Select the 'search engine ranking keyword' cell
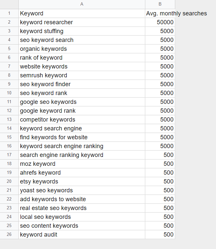Image resolution: width=216 pixels, height=249 pixels. (x=82, y=155)
